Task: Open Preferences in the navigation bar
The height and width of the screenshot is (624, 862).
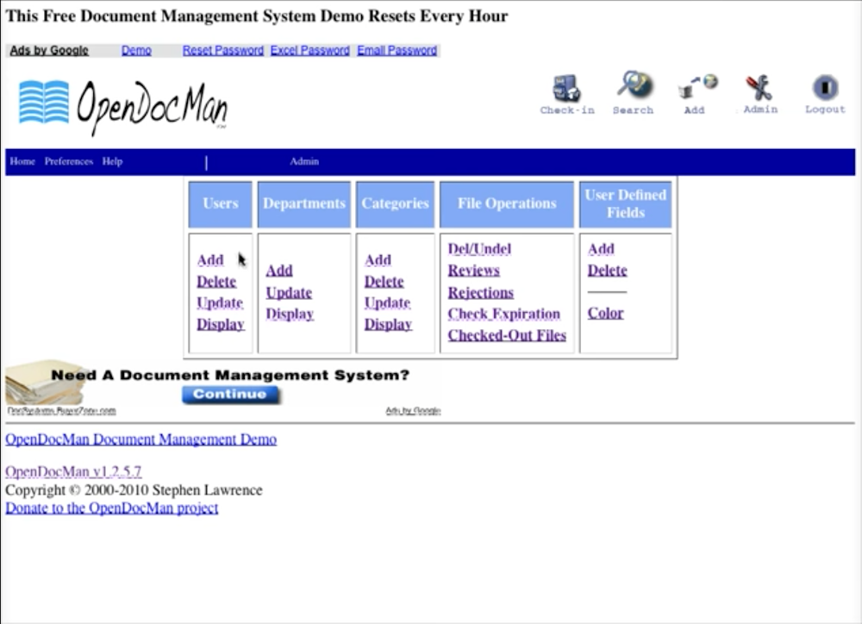Action: coord(69,161)
